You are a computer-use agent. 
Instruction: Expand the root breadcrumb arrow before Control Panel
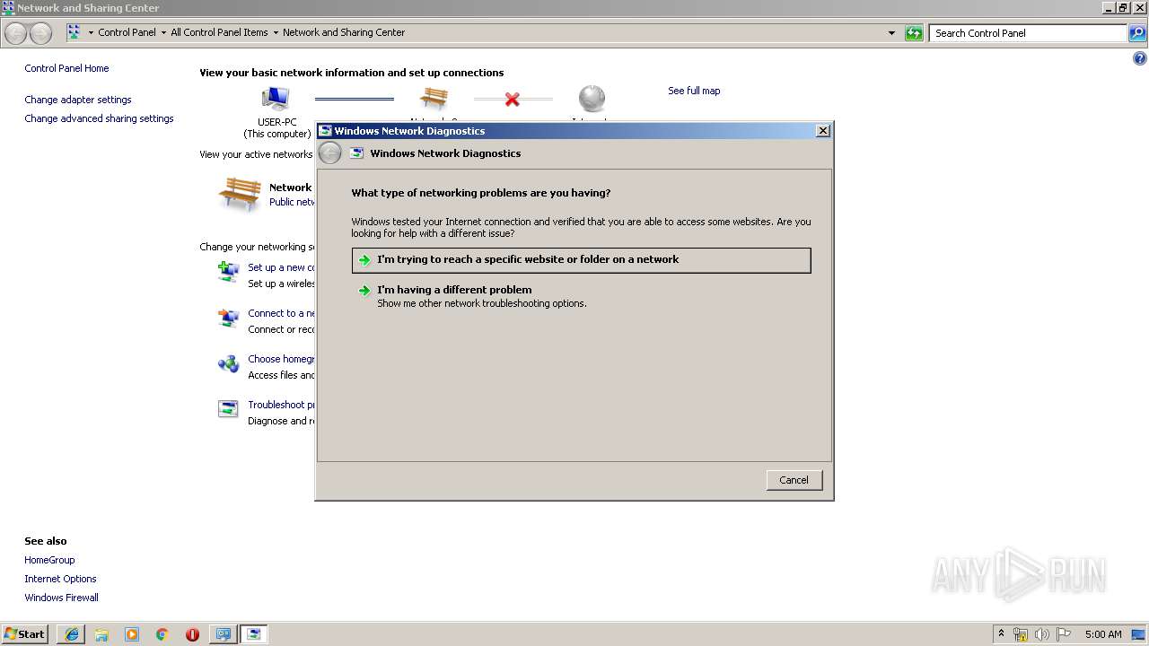[91, 33]
